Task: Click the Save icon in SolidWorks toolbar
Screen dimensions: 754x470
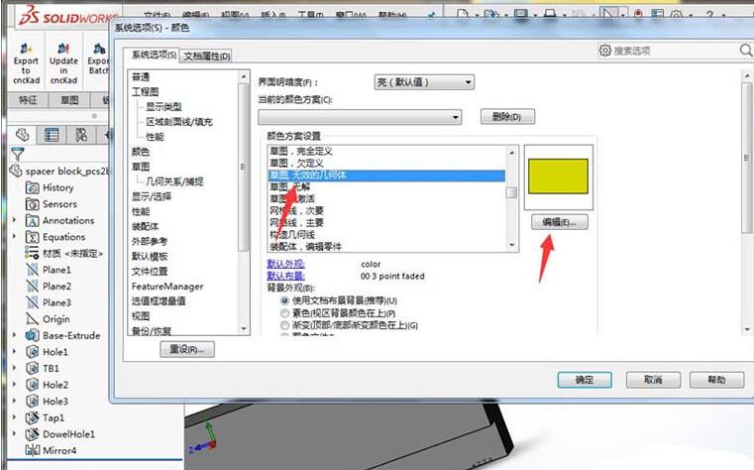Action: [x=521, y=14]
